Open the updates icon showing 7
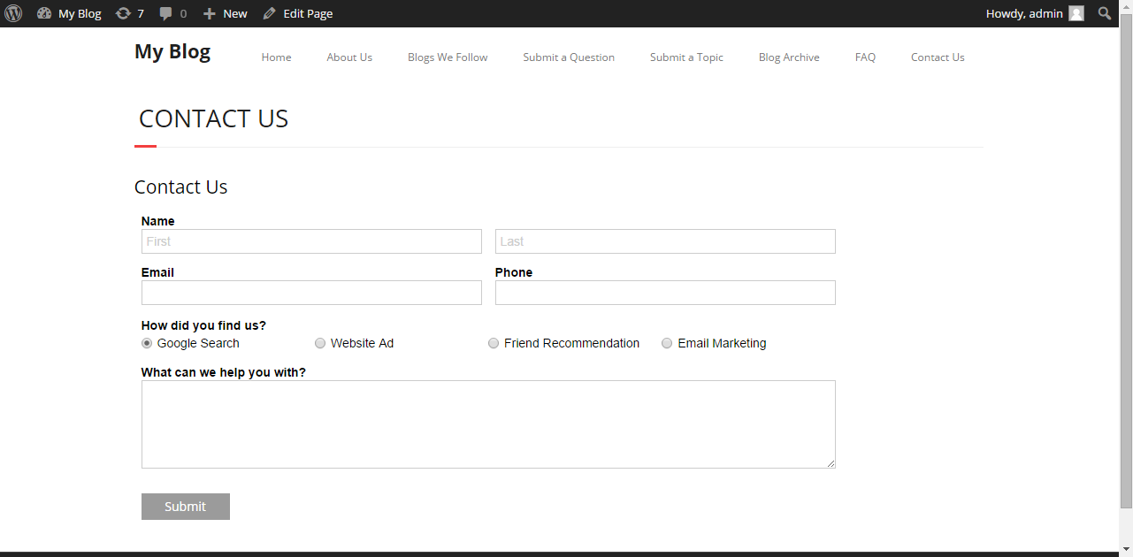Image resolution: width=1133 pixels, height=557 pixels. 123,13
